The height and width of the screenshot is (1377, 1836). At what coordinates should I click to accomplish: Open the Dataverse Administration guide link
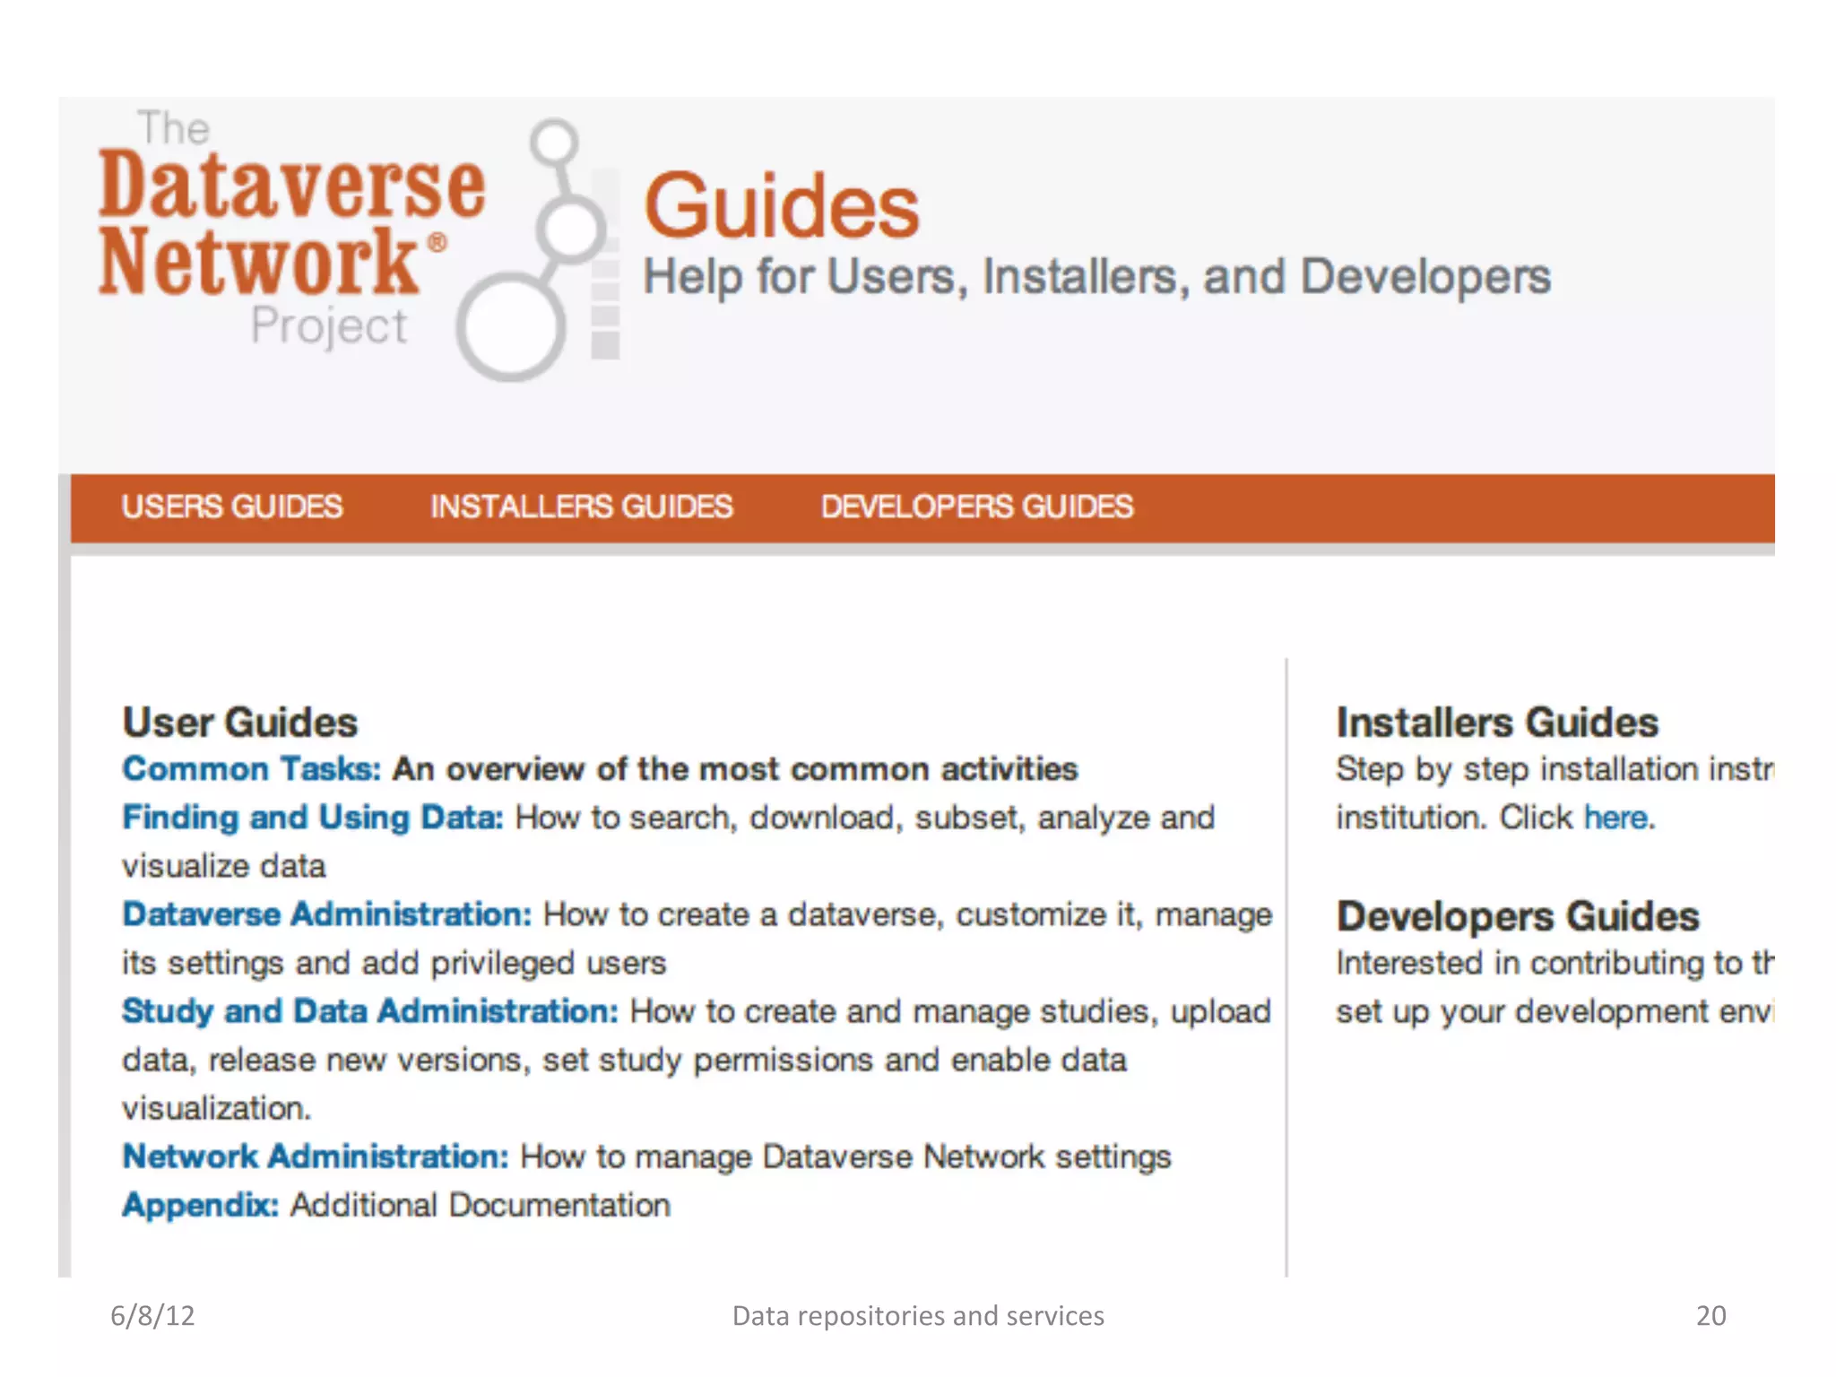click(x=327, y=914)
